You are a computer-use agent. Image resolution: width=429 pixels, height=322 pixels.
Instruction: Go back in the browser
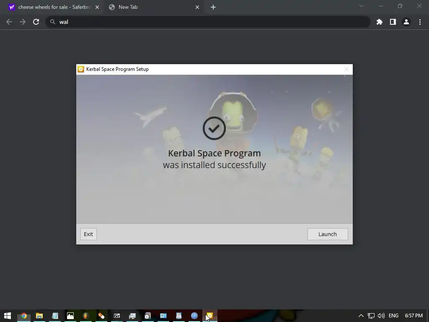coord(9,22)
